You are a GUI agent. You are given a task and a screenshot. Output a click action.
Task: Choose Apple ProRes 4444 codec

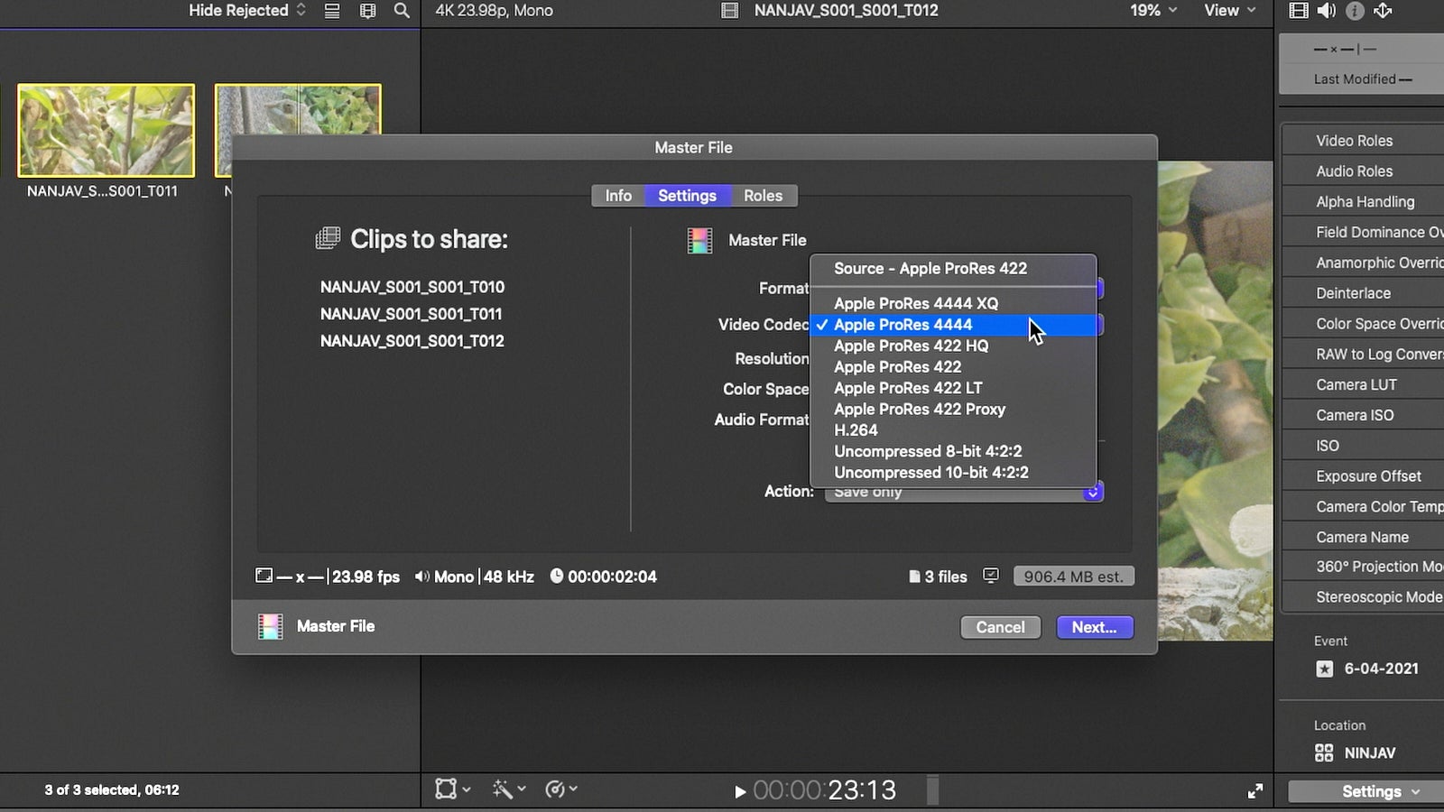[x=953, y=325]
